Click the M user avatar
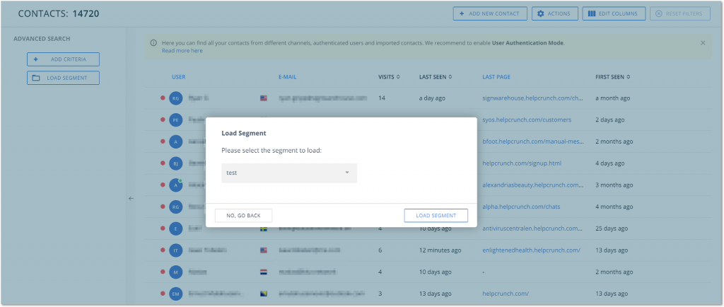 (x=175, y=272)
